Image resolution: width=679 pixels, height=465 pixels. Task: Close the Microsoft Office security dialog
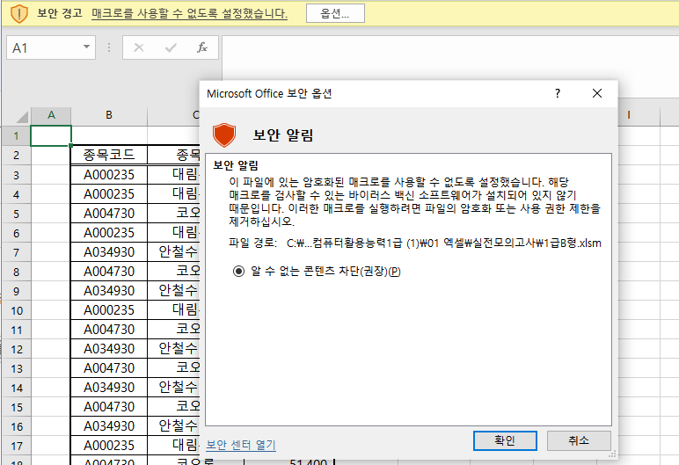click(x=597, y=93)
